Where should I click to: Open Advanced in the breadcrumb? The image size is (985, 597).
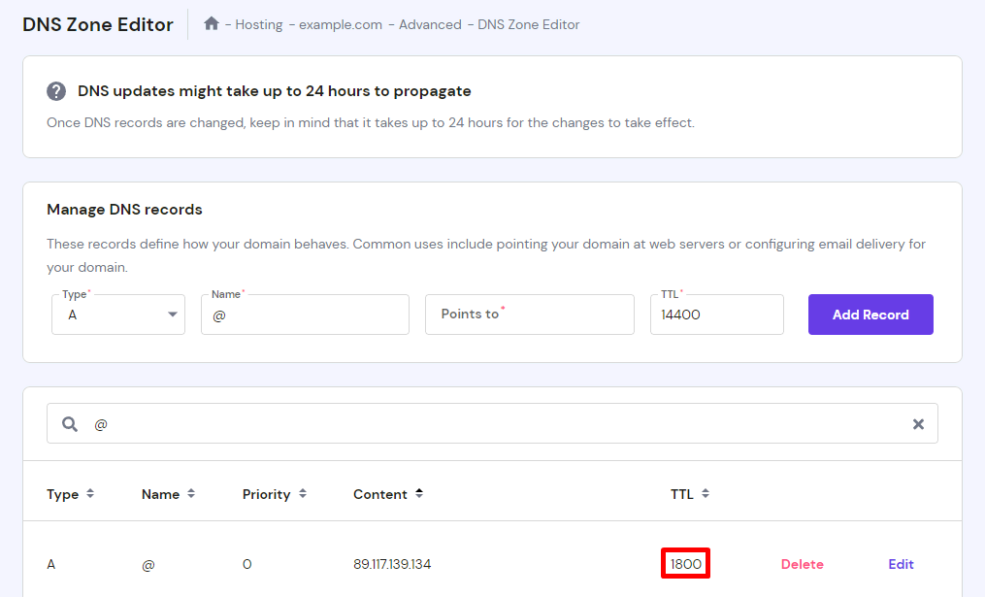(430, 24)
